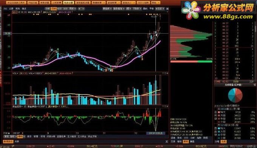Toggle the 日线 daily period button

point(54,9)
